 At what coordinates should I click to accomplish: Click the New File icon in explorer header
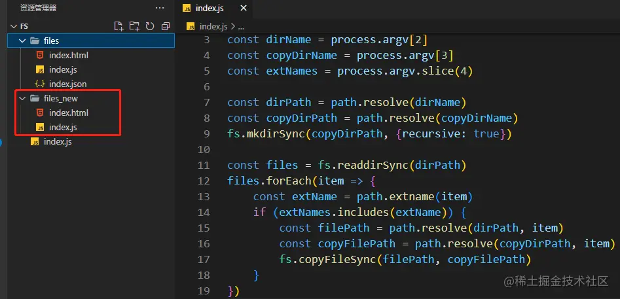pyautogui.click(x=119, y=26)
